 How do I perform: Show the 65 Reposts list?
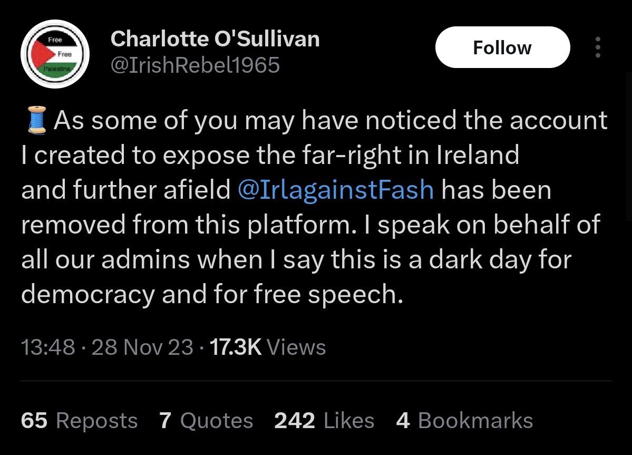tap(79, 421)
